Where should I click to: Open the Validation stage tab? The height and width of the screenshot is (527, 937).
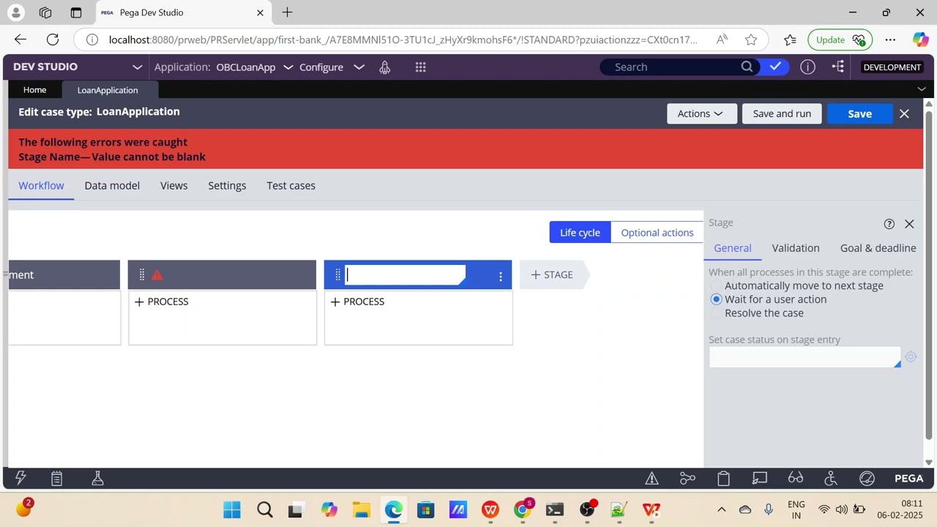pos(796,248)
